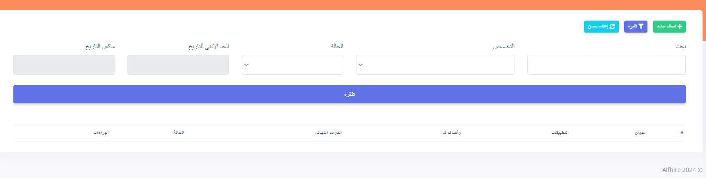The width and height of the screenshot is (706, 178).
Task: Click the وأضاف في column header
Action: point(451,133)
